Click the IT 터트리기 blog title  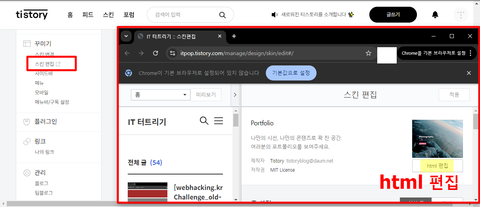(x=147, y=122)
